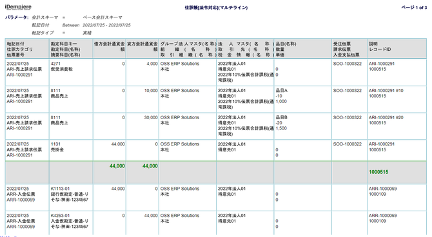Click the 貸方会計通貨金額 column header
The image size is (432, 237).
tap(142, 46)
